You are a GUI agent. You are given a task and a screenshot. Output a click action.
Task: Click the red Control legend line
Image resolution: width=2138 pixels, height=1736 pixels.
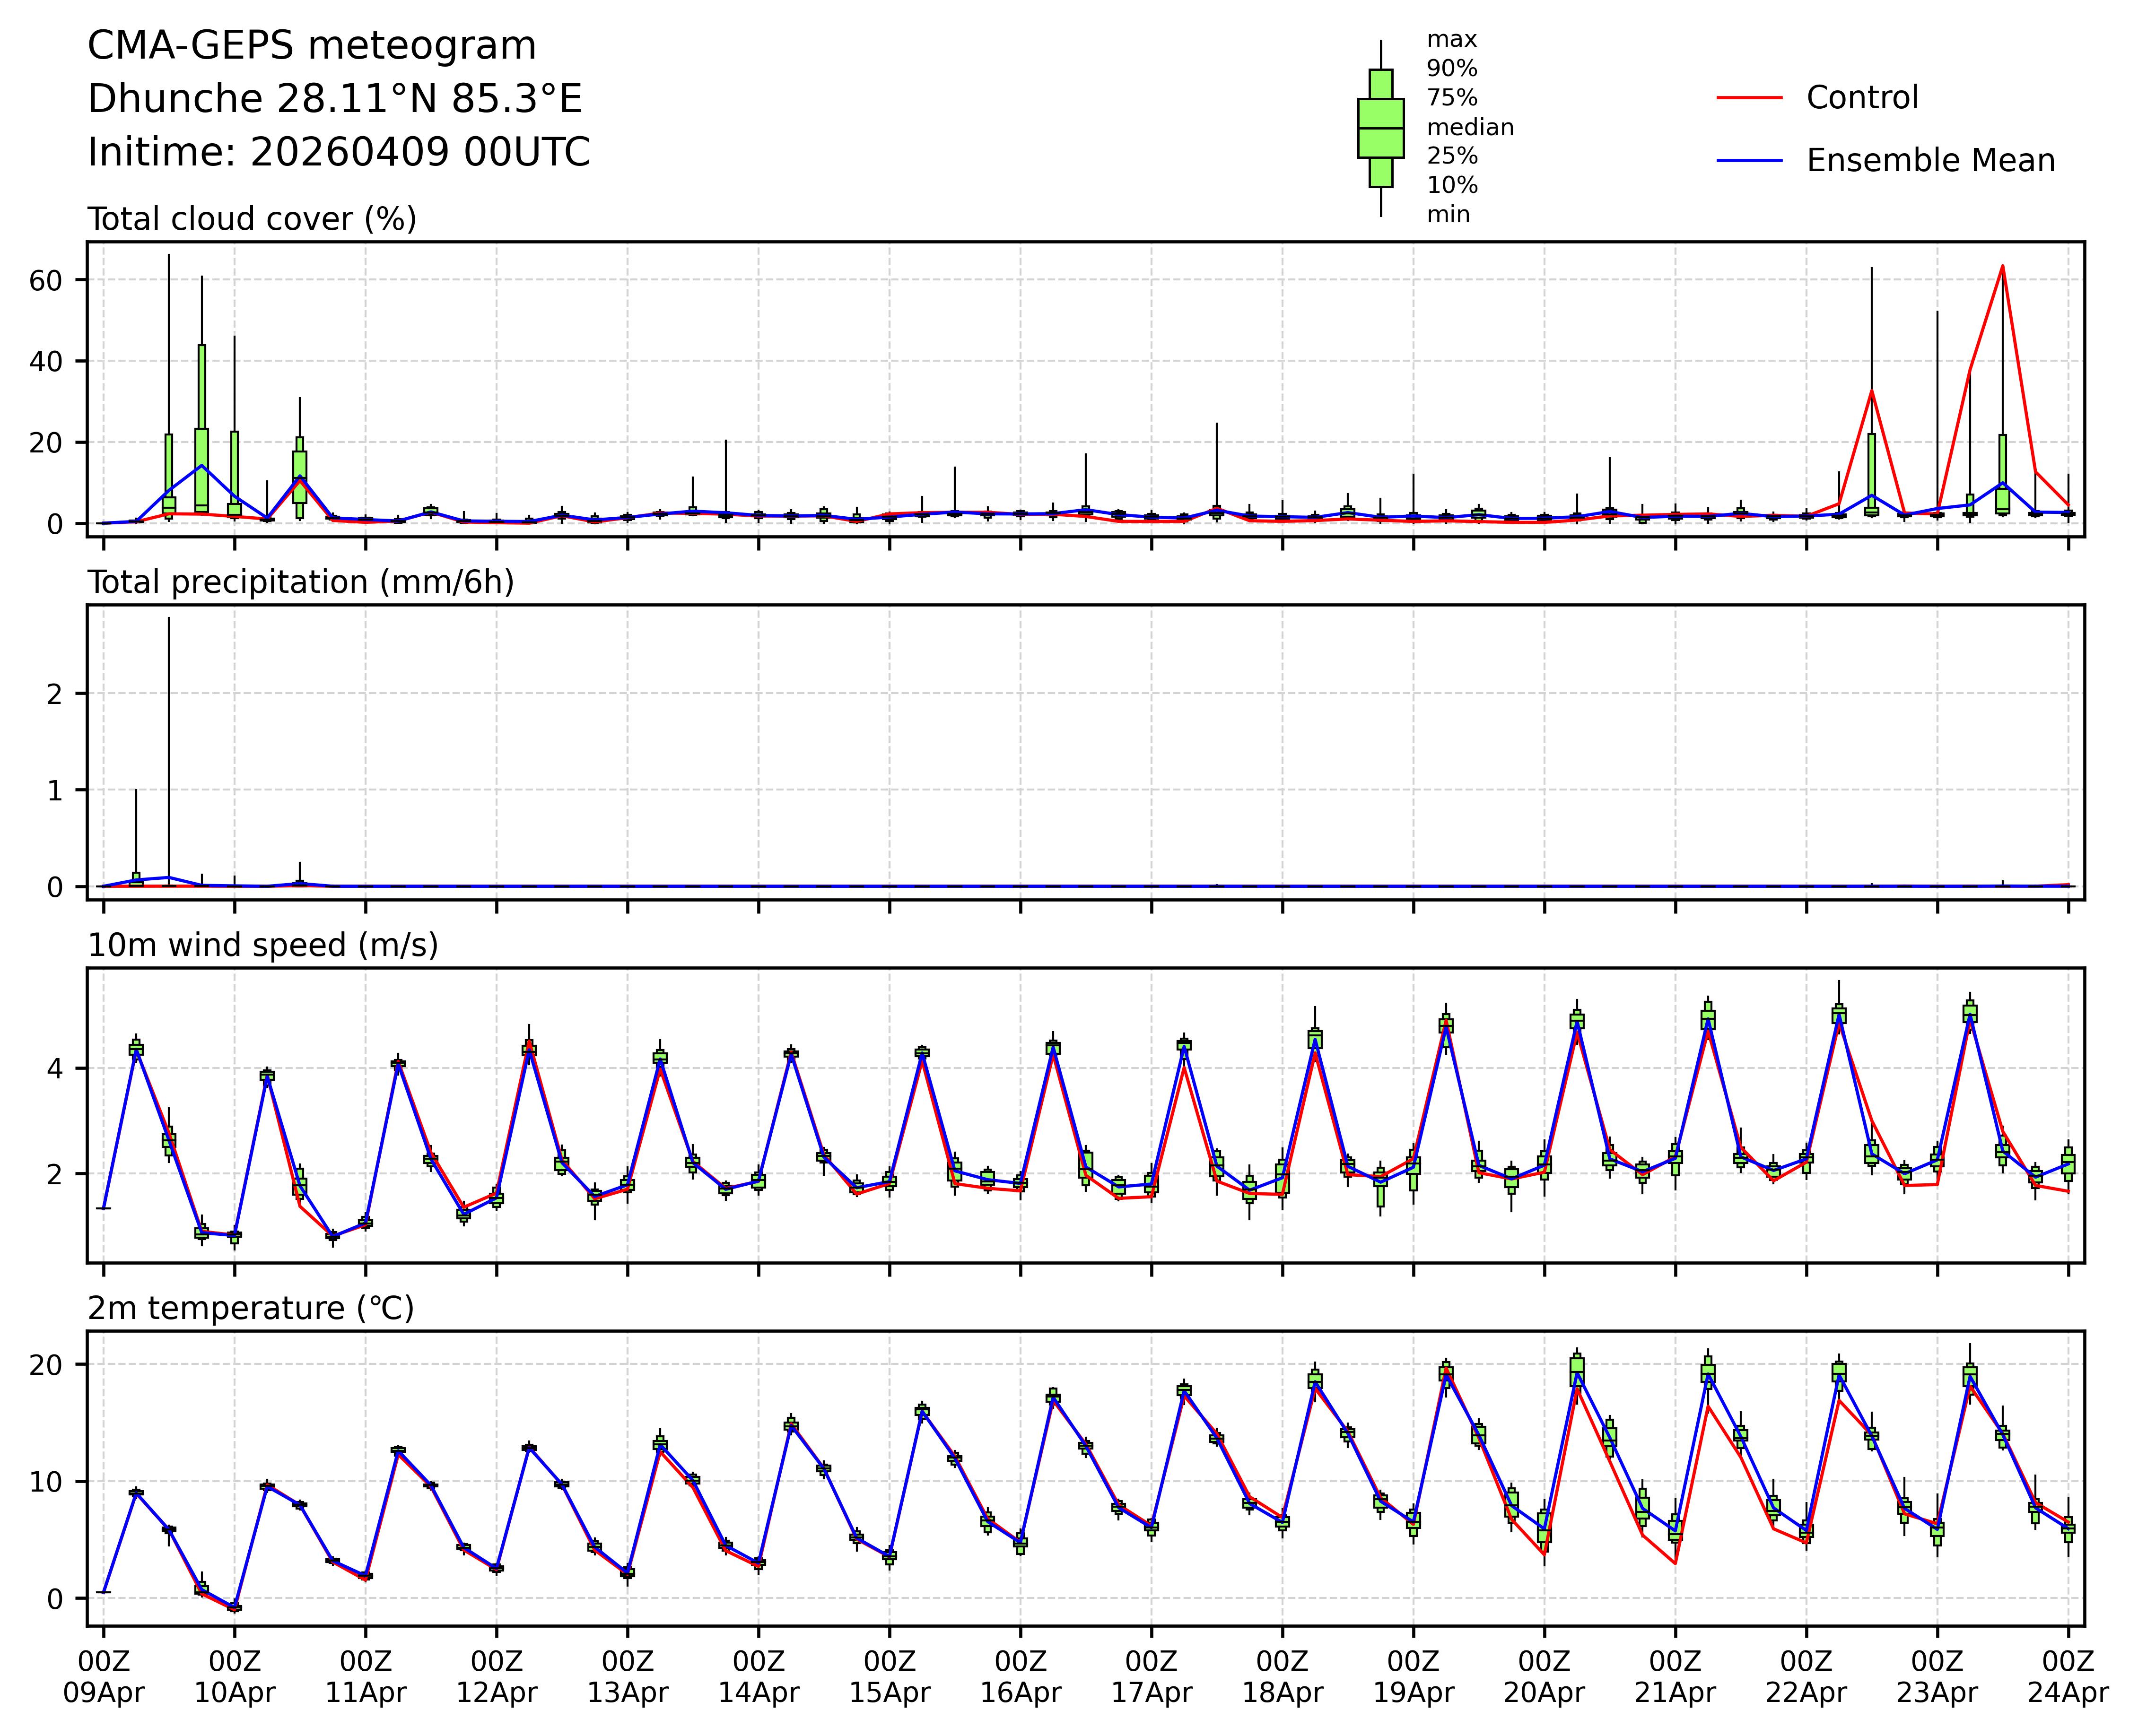click(x=1750, y=98)
